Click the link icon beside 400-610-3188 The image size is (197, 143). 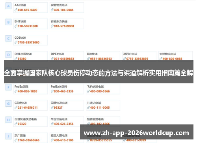click(x=52, y=140)
